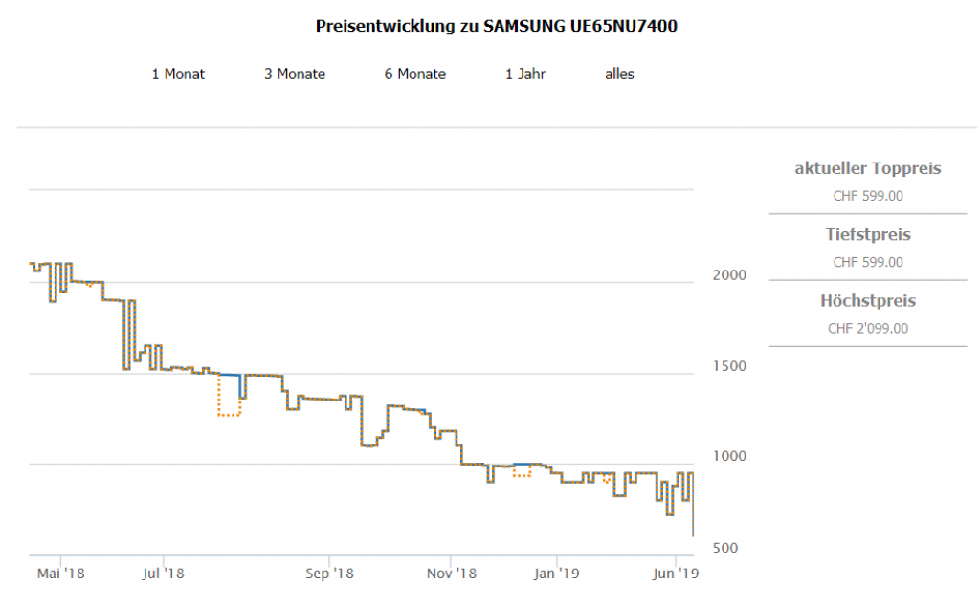Select the Höchstpreis heading
The width and height of the screenshot is (980, 607).
click(867, 301)
